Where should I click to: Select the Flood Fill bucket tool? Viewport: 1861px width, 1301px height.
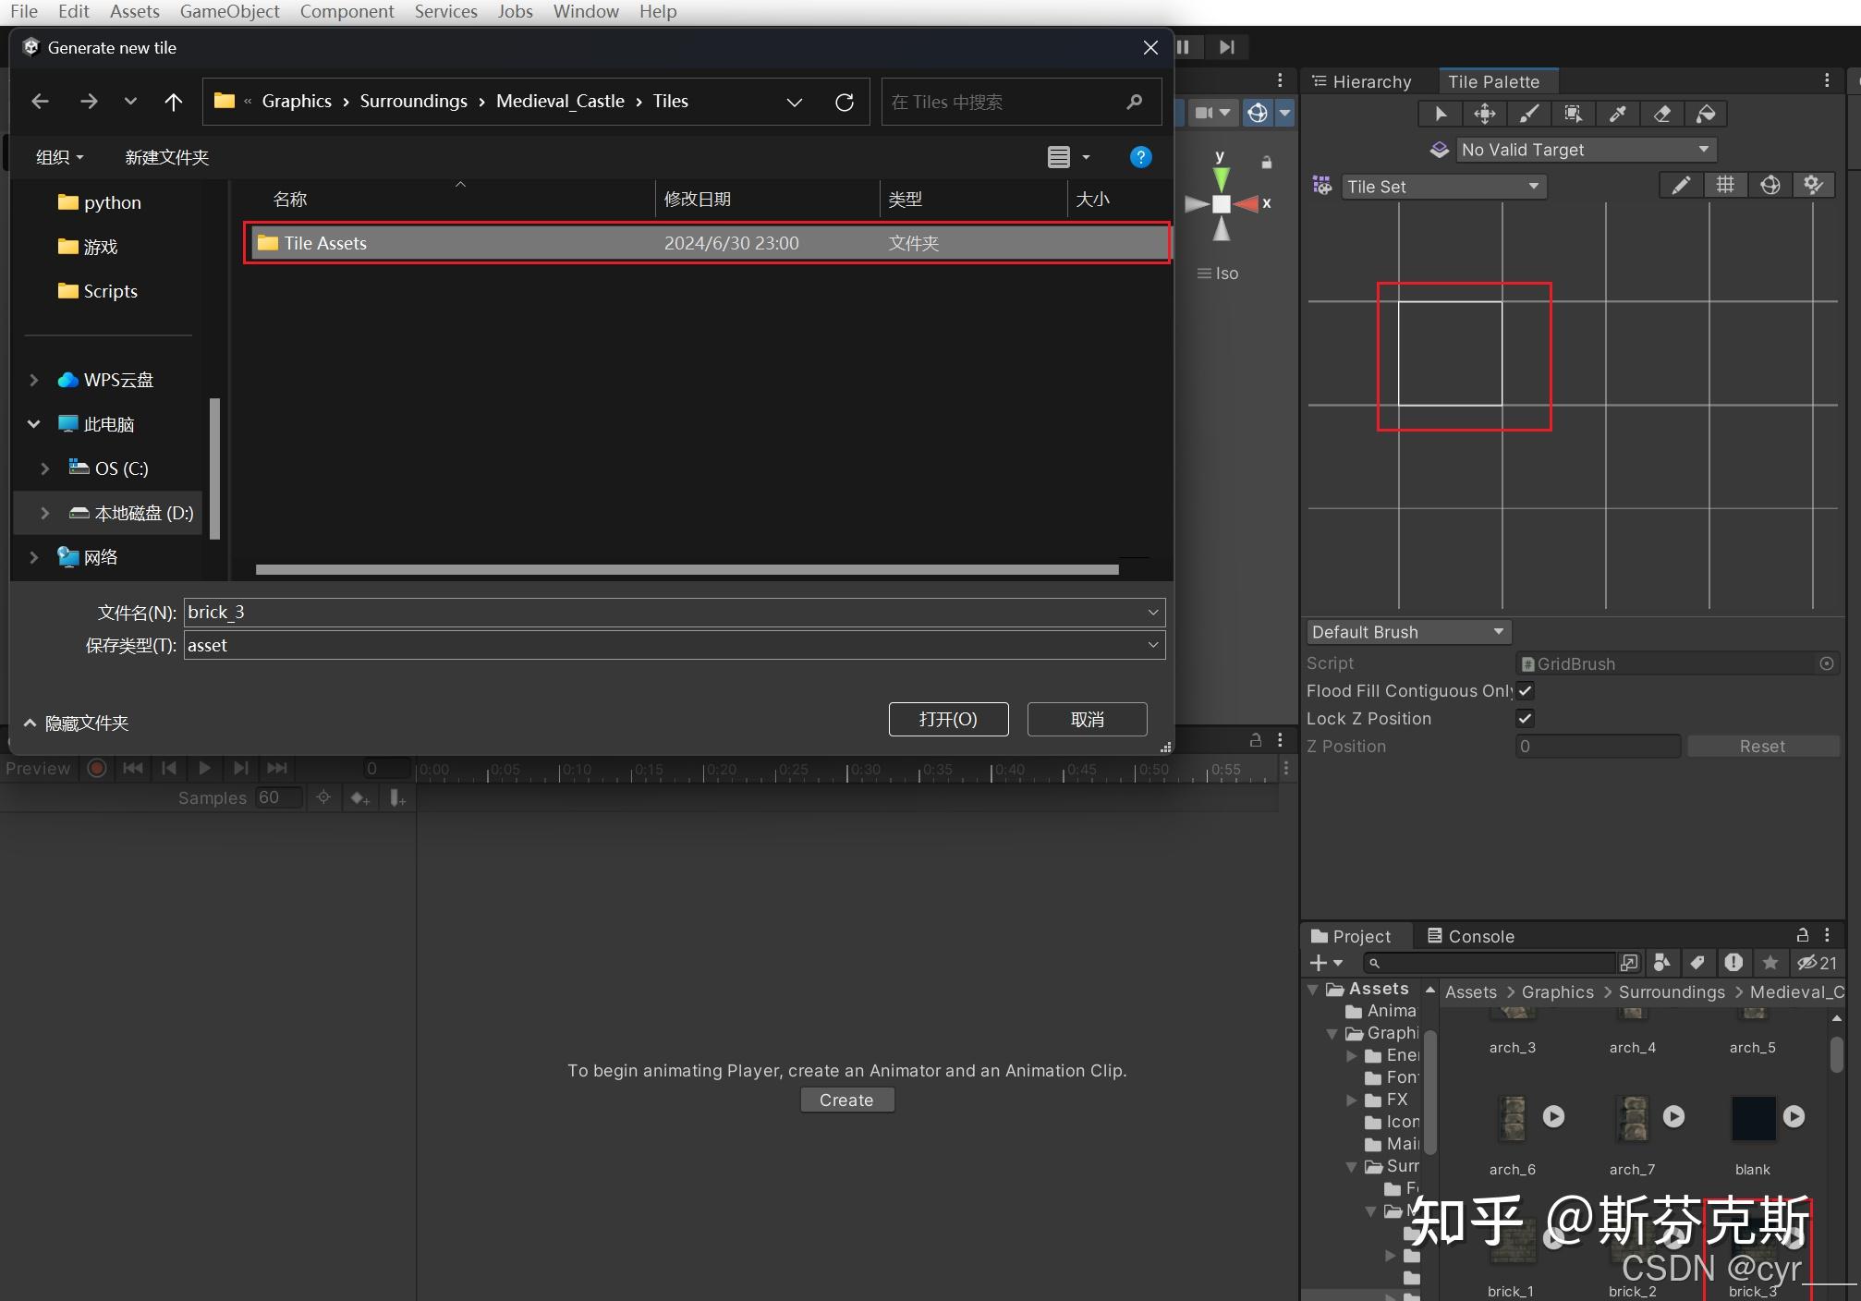coord(1706,114)
